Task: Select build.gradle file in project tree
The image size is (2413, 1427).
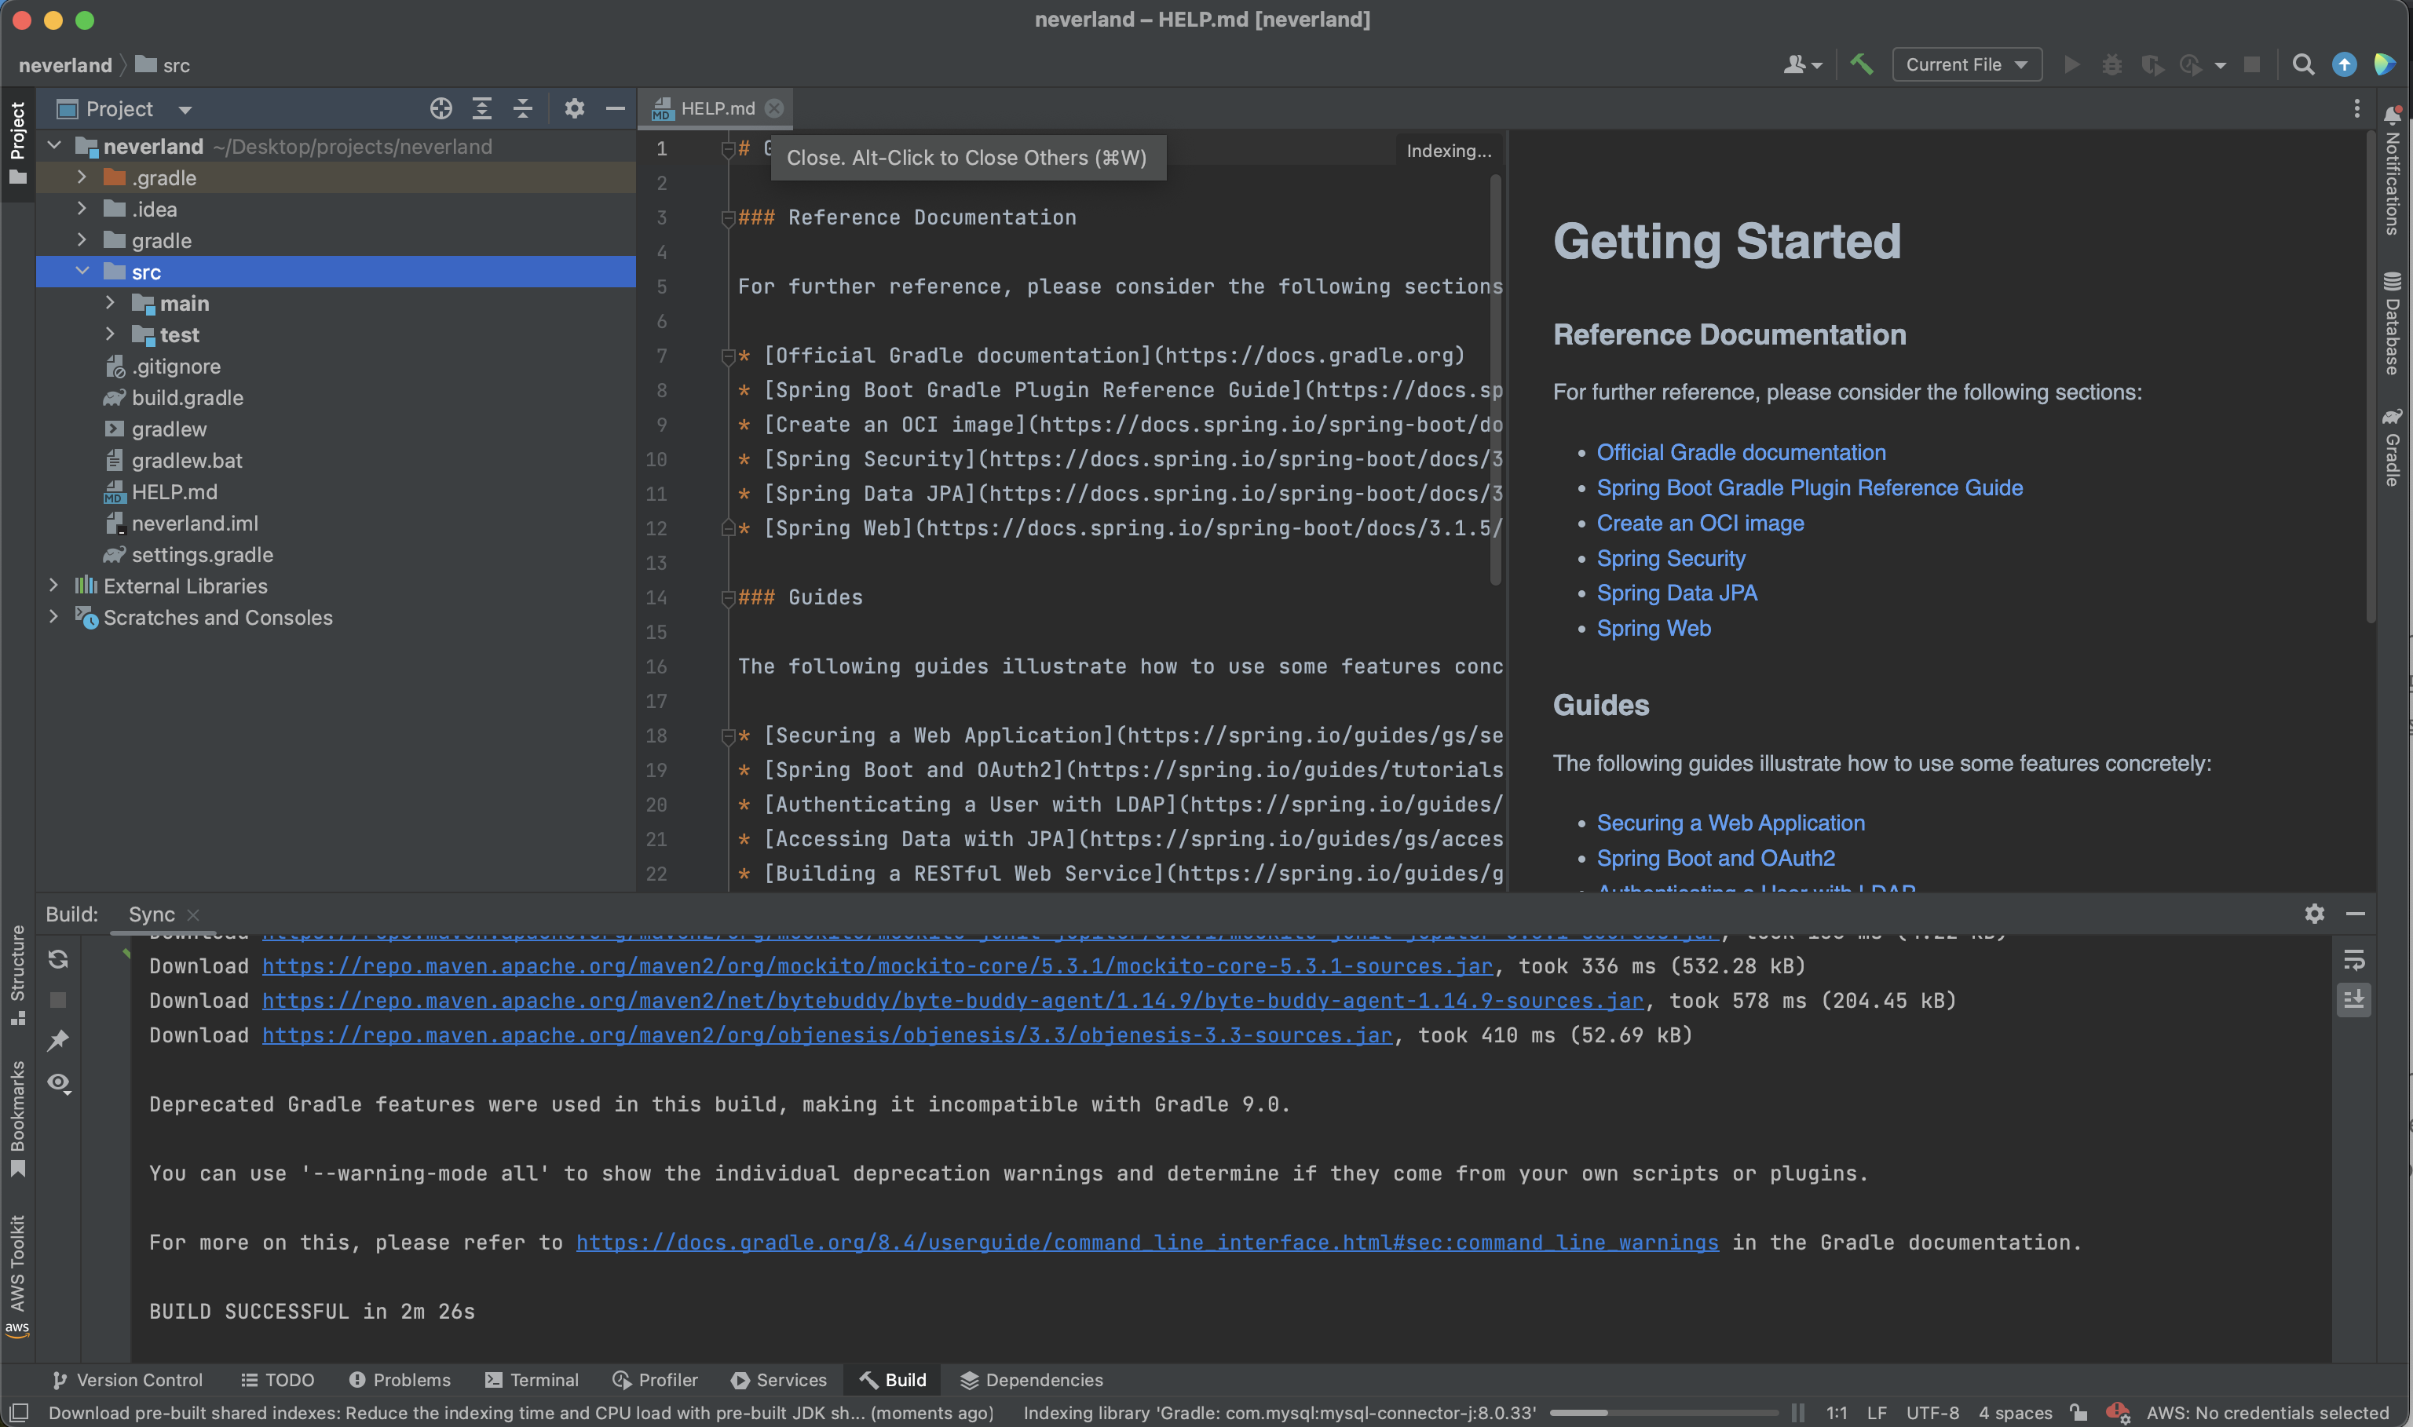Action: 187,398
